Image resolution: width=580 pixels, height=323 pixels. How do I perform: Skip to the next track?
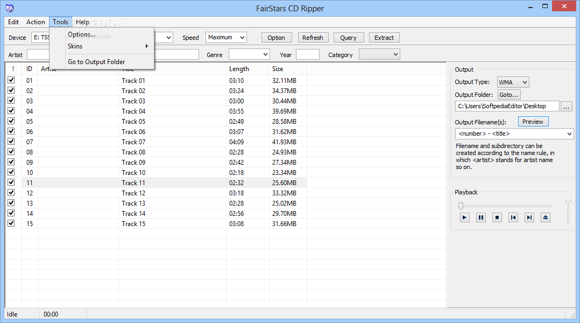[x=529, y=217]
